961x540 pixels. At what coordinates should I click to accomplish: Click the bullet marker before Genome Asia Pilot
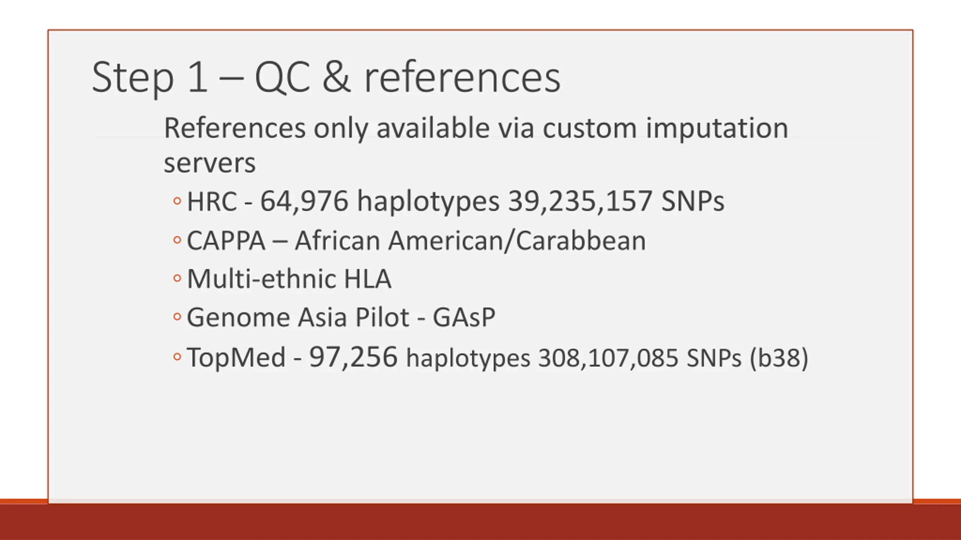177,317
